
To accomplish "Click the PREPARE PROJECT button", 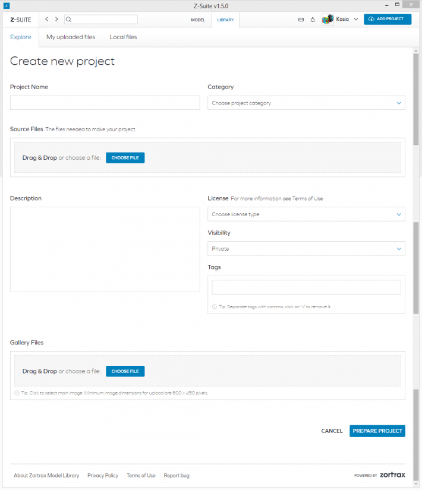I will point(377,431).
